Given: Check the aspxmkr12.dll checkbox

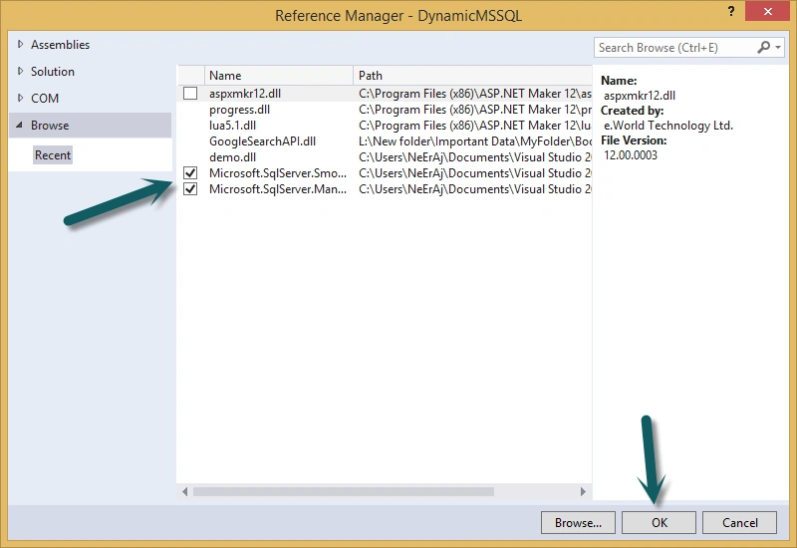Looking at the screenshot, I should tap(190, 93).
